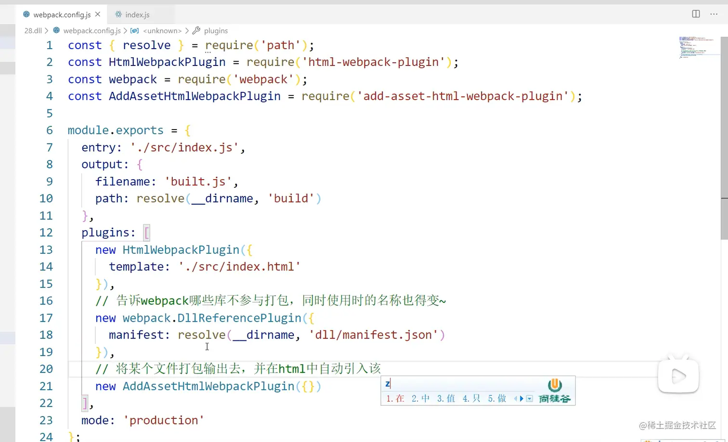
Task: Click the wrench icon beside plugins breadcrumb
Action: 196,30
